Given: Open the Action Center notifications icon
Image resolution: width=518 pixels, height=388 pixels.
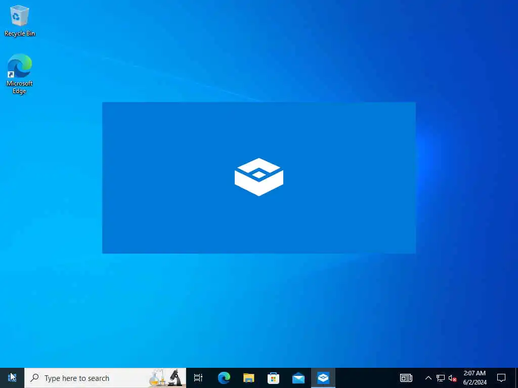Looking at the screenshot, I should tap(501, 378).
